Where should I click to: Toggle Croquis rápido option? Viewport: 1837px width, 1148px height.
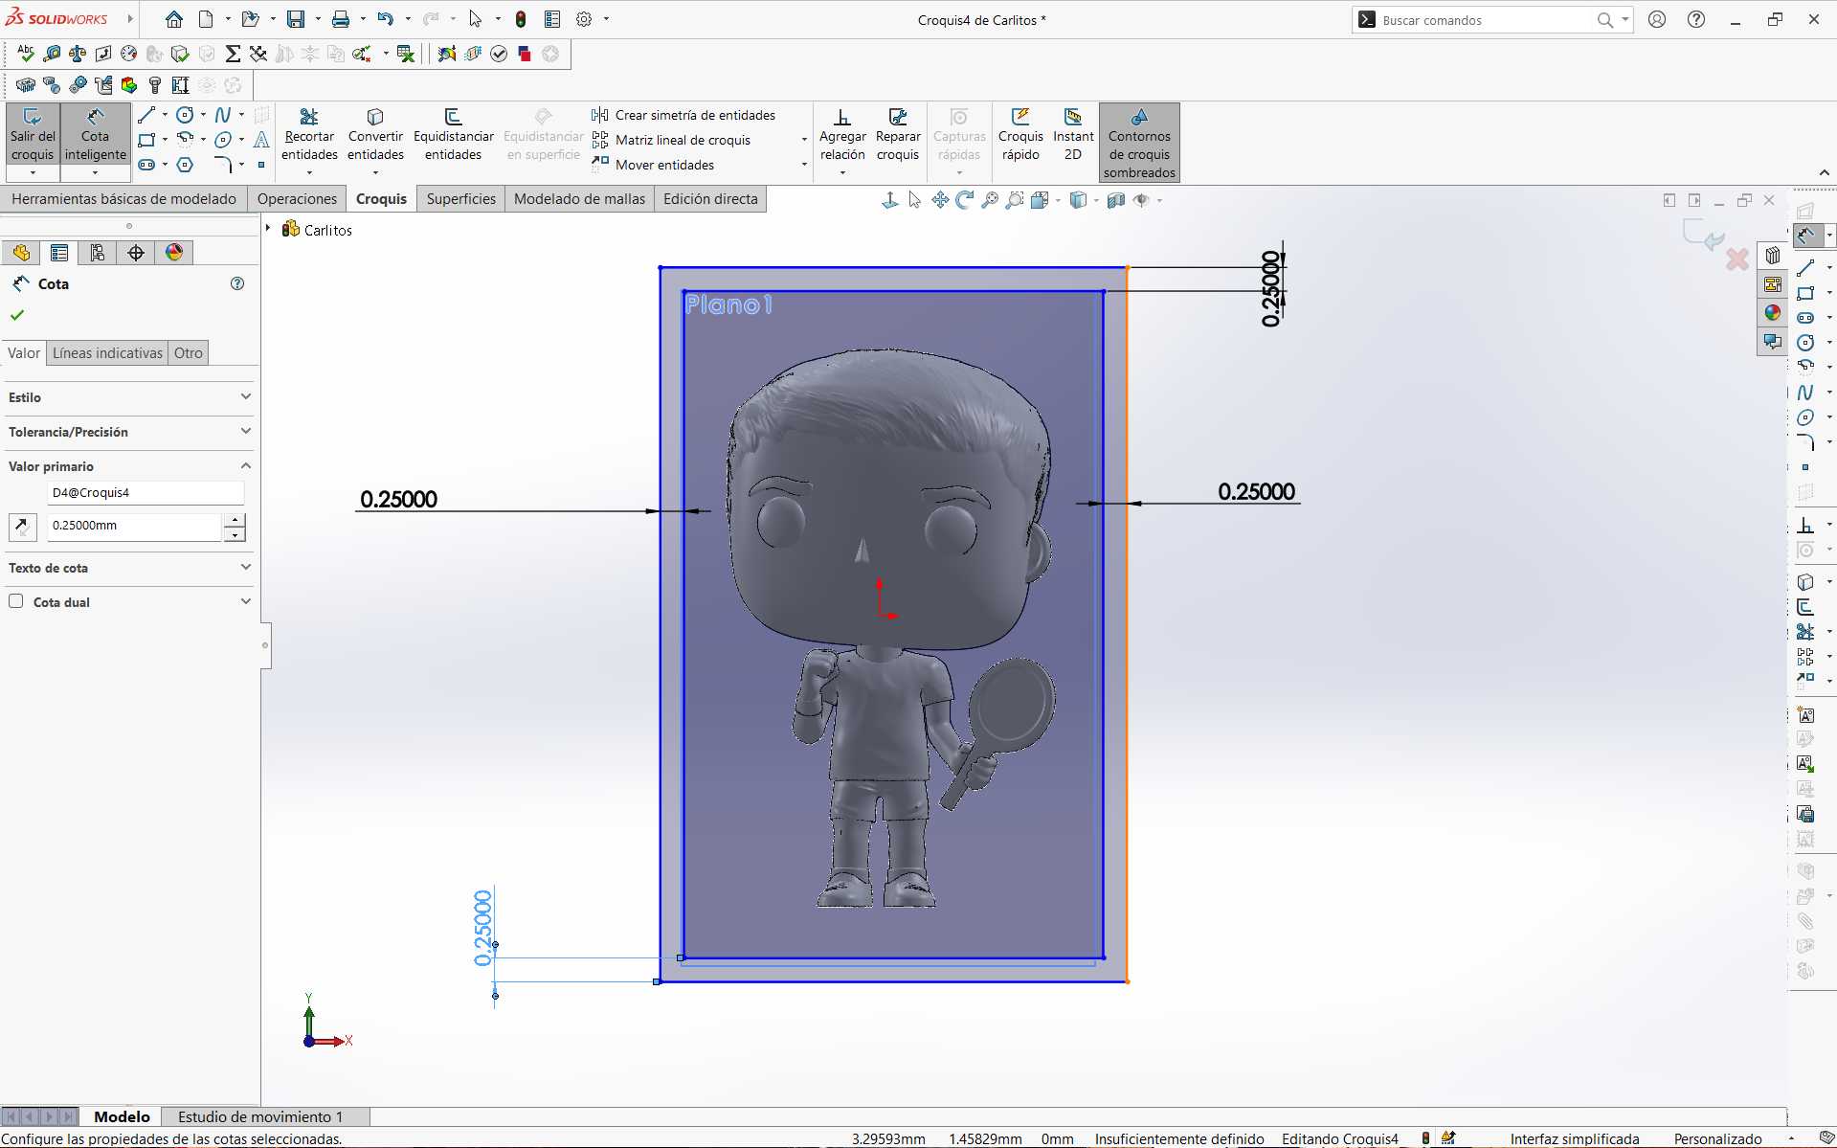click(x=1020, y=136)
